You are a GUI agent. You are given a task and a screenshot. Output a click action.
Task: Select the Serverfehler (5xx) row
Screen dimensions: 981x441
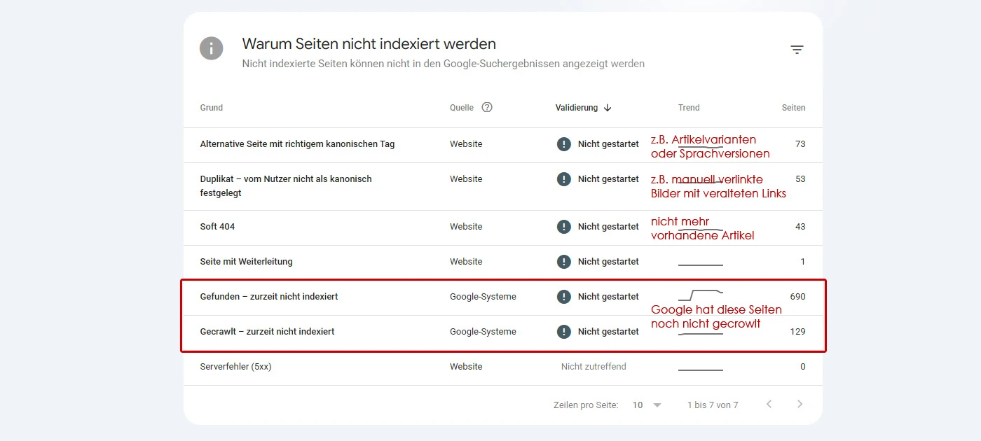[x=503, y=367]
